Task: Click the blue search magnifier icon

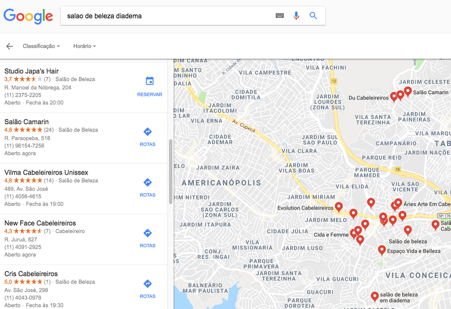Action: (x=313, y=15)
